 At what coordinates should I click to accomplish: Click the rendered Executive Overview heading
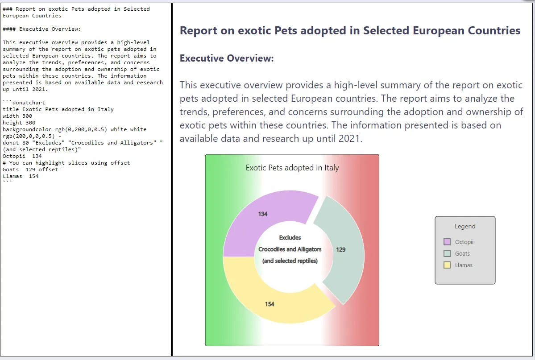(x=227, y=58)
